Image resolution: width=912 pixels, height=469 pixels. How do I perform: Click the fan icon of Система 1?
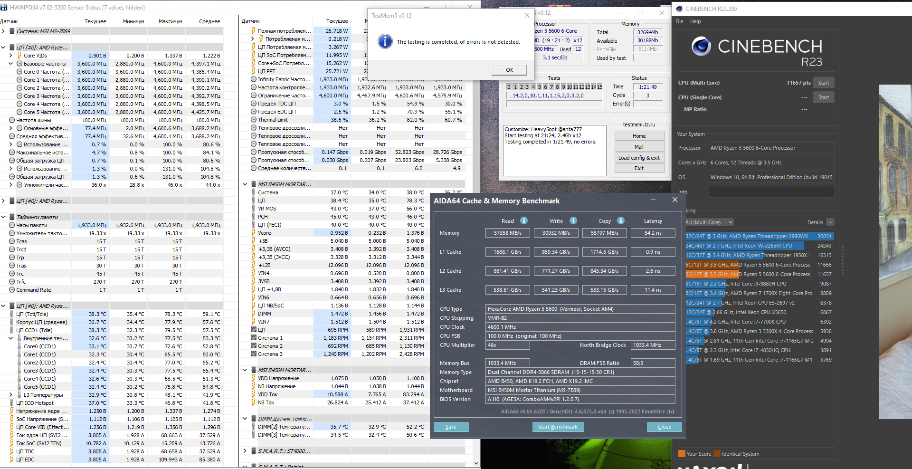pyautogui.click(x=254, y=338)
